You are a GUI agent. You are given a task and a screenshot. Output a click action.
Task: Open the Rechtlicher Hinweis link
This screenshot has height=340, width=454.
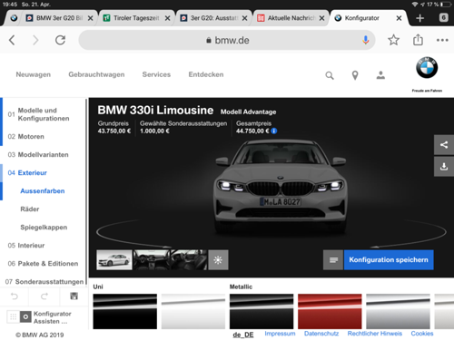(x=375, y=334)
